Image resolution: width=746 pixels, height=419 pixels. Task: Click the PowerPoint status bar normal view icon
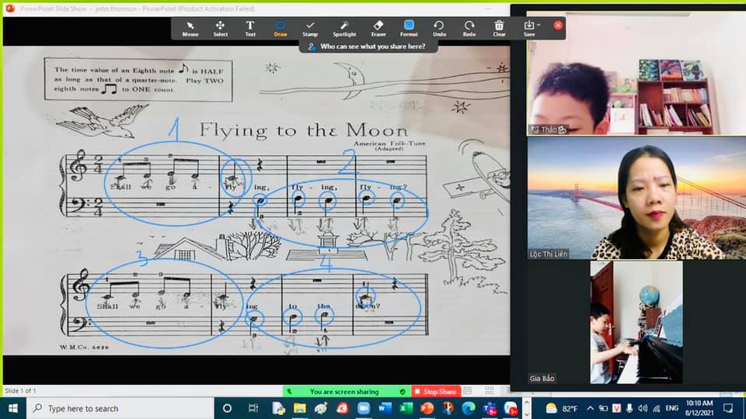coord(468,391)
